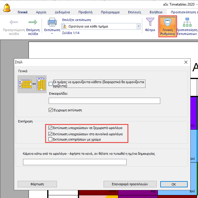Go to the next page arrow icon
Screen dimensions: 198x198
tap(33, 22)
